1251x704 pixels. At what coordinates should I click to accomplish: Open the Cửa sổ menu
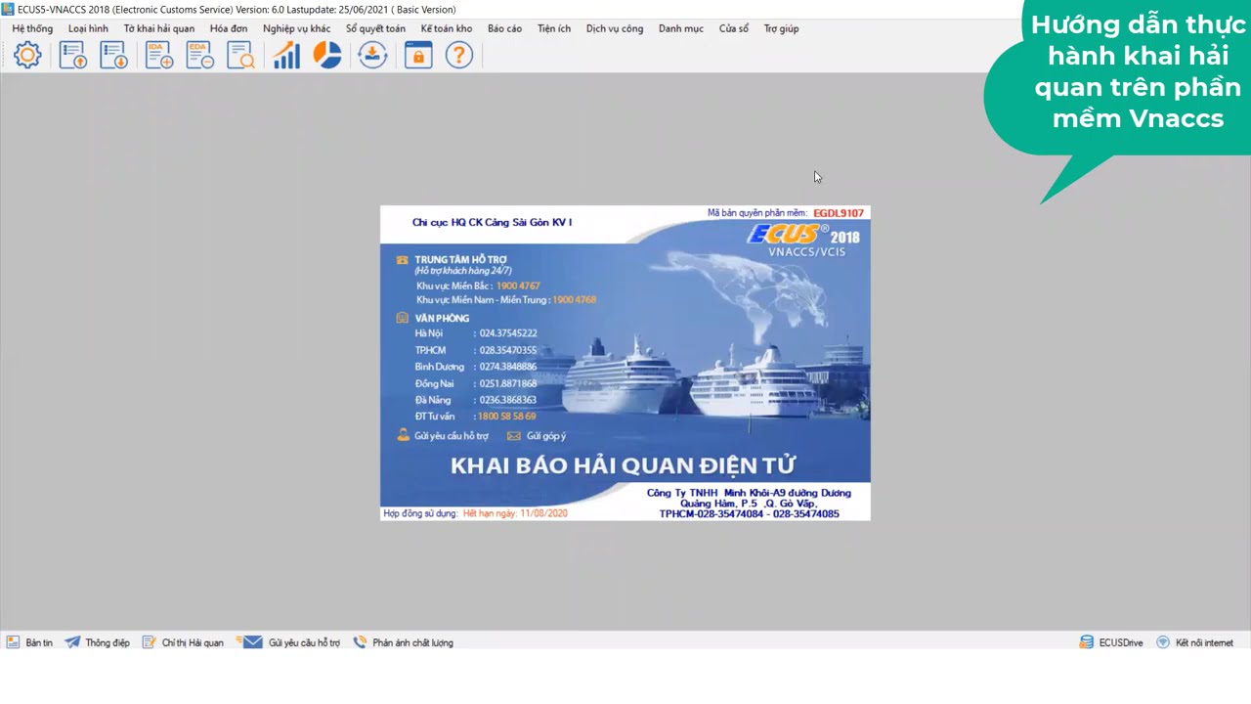coord(734,28)
